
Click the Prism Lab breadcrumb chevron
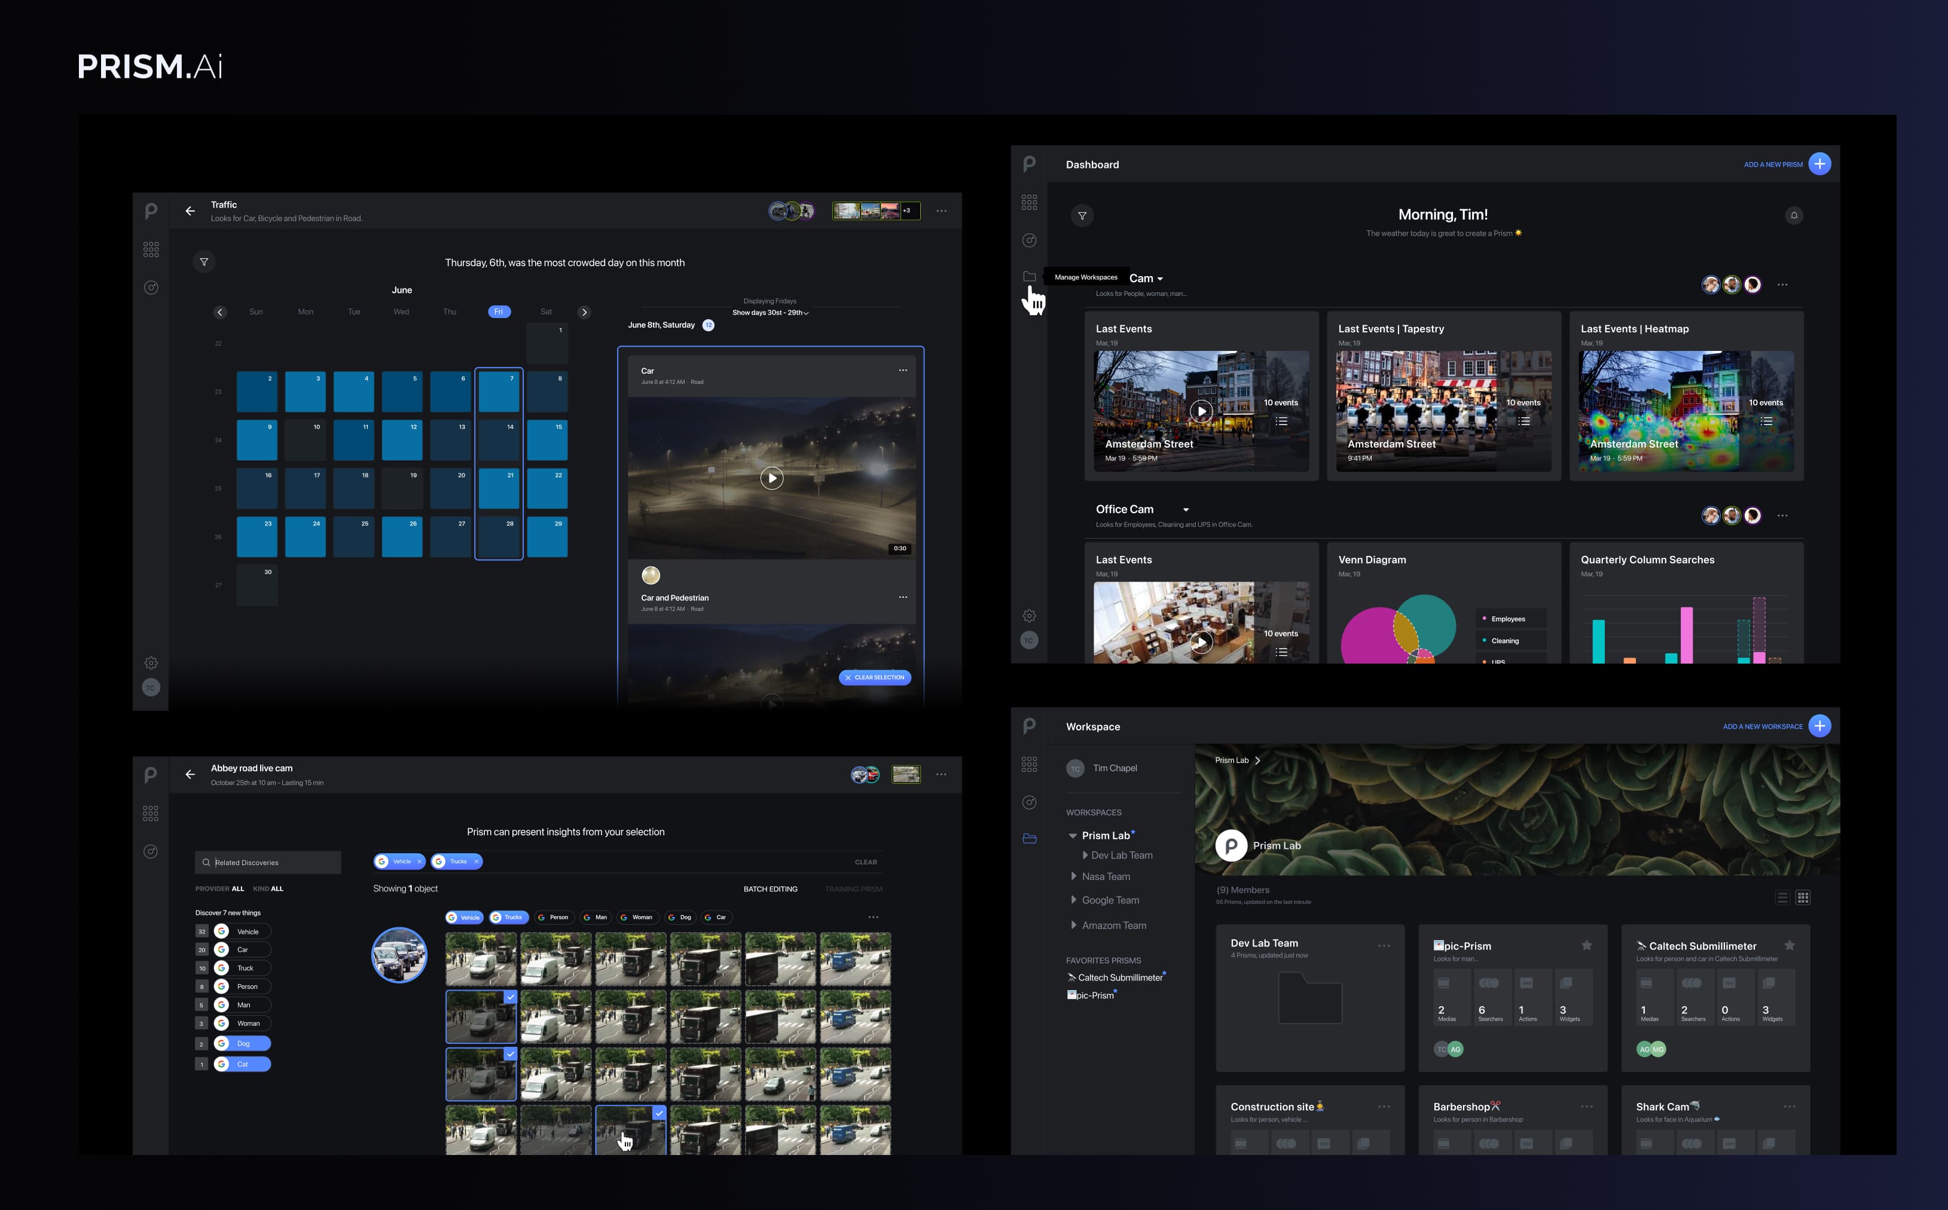click(1257, 760)
